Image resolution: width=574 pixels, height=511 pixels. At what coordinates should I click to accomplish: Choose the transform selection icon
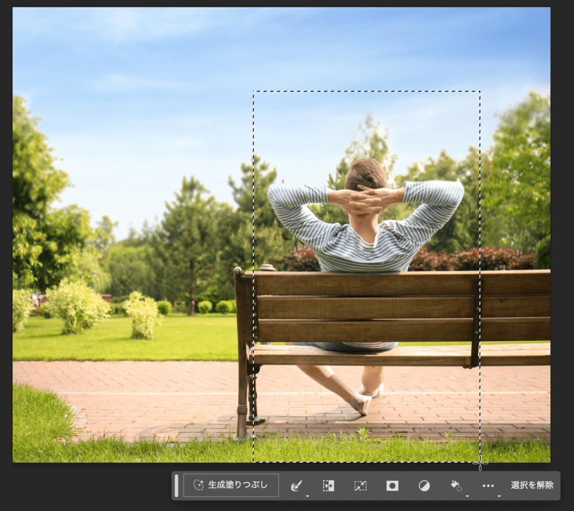(x=360, y=486)
